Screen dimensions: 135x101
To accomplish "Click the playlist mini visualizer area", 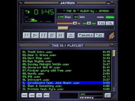I will [69, 96].
